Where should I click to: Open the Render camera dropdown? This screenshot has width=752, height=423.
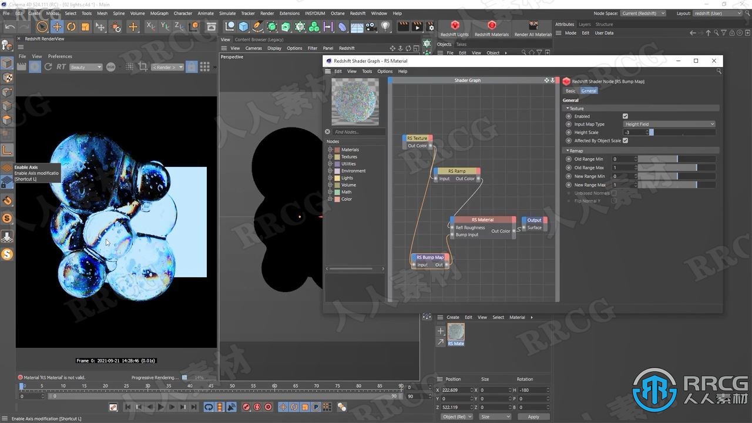coord(168,67)
